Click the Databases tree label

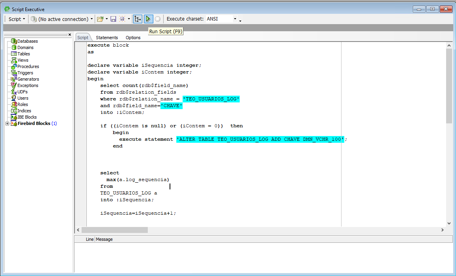(x=28, y=41)
